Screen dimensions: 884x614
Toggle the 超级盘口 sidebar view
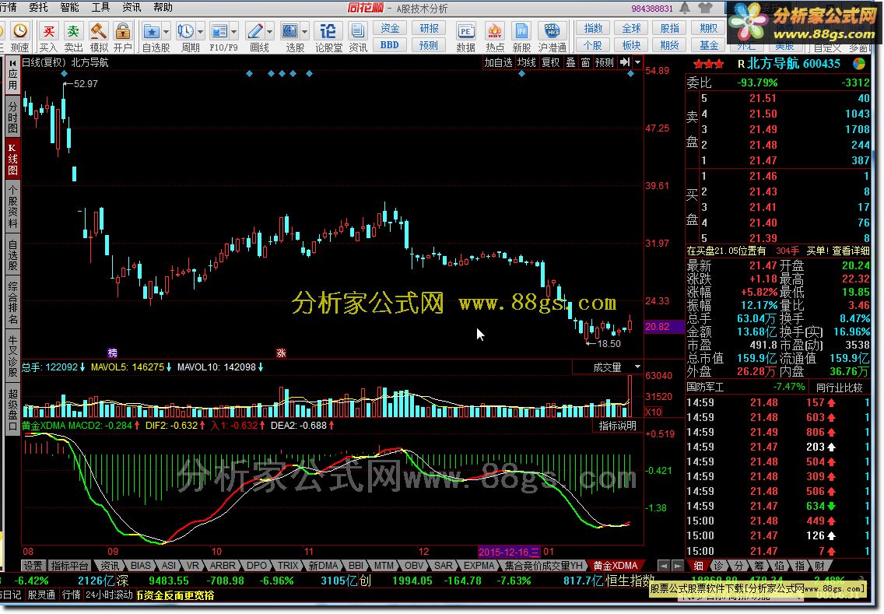(12, 410)
